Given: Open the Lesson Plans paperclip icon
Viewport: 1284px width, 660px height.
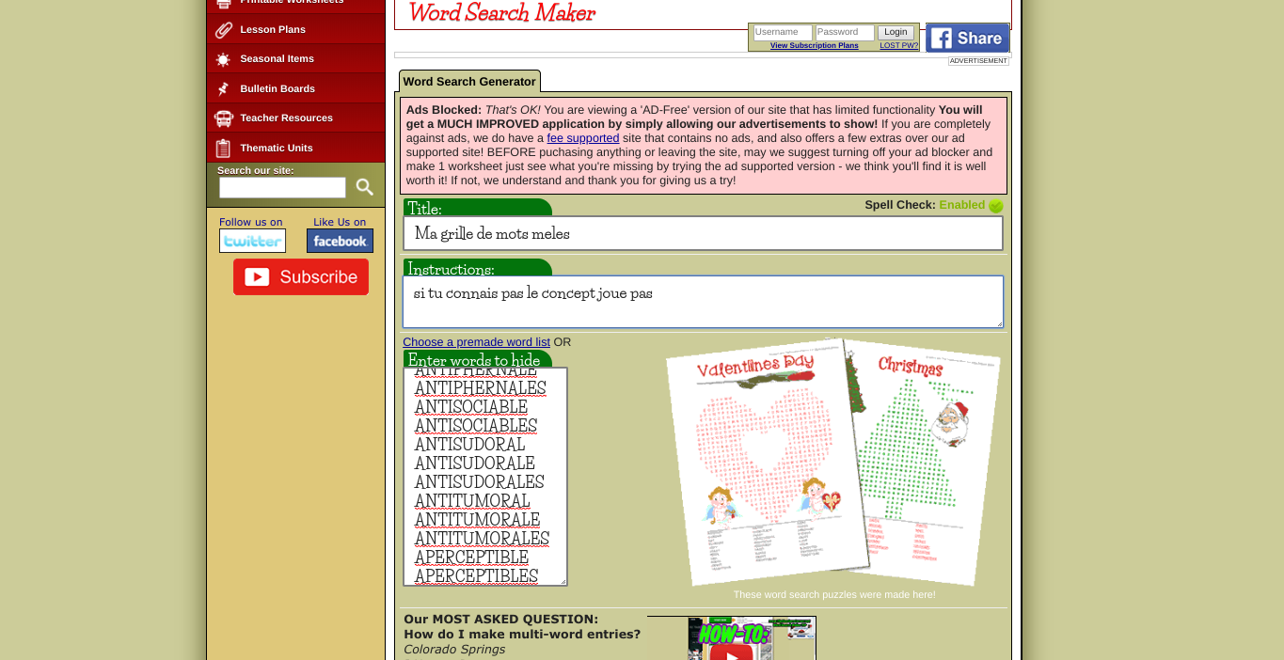Looking at the screenshot, I should 223,29.
